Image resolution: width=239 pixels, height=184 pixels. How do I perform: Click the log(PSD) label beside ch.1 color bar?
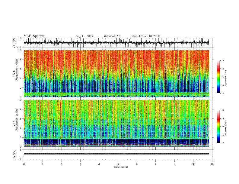click(226, 78)
